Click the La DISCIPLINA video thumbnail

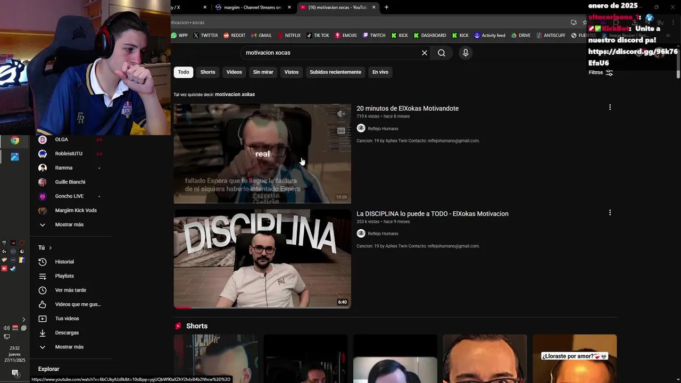coord(262,259)
